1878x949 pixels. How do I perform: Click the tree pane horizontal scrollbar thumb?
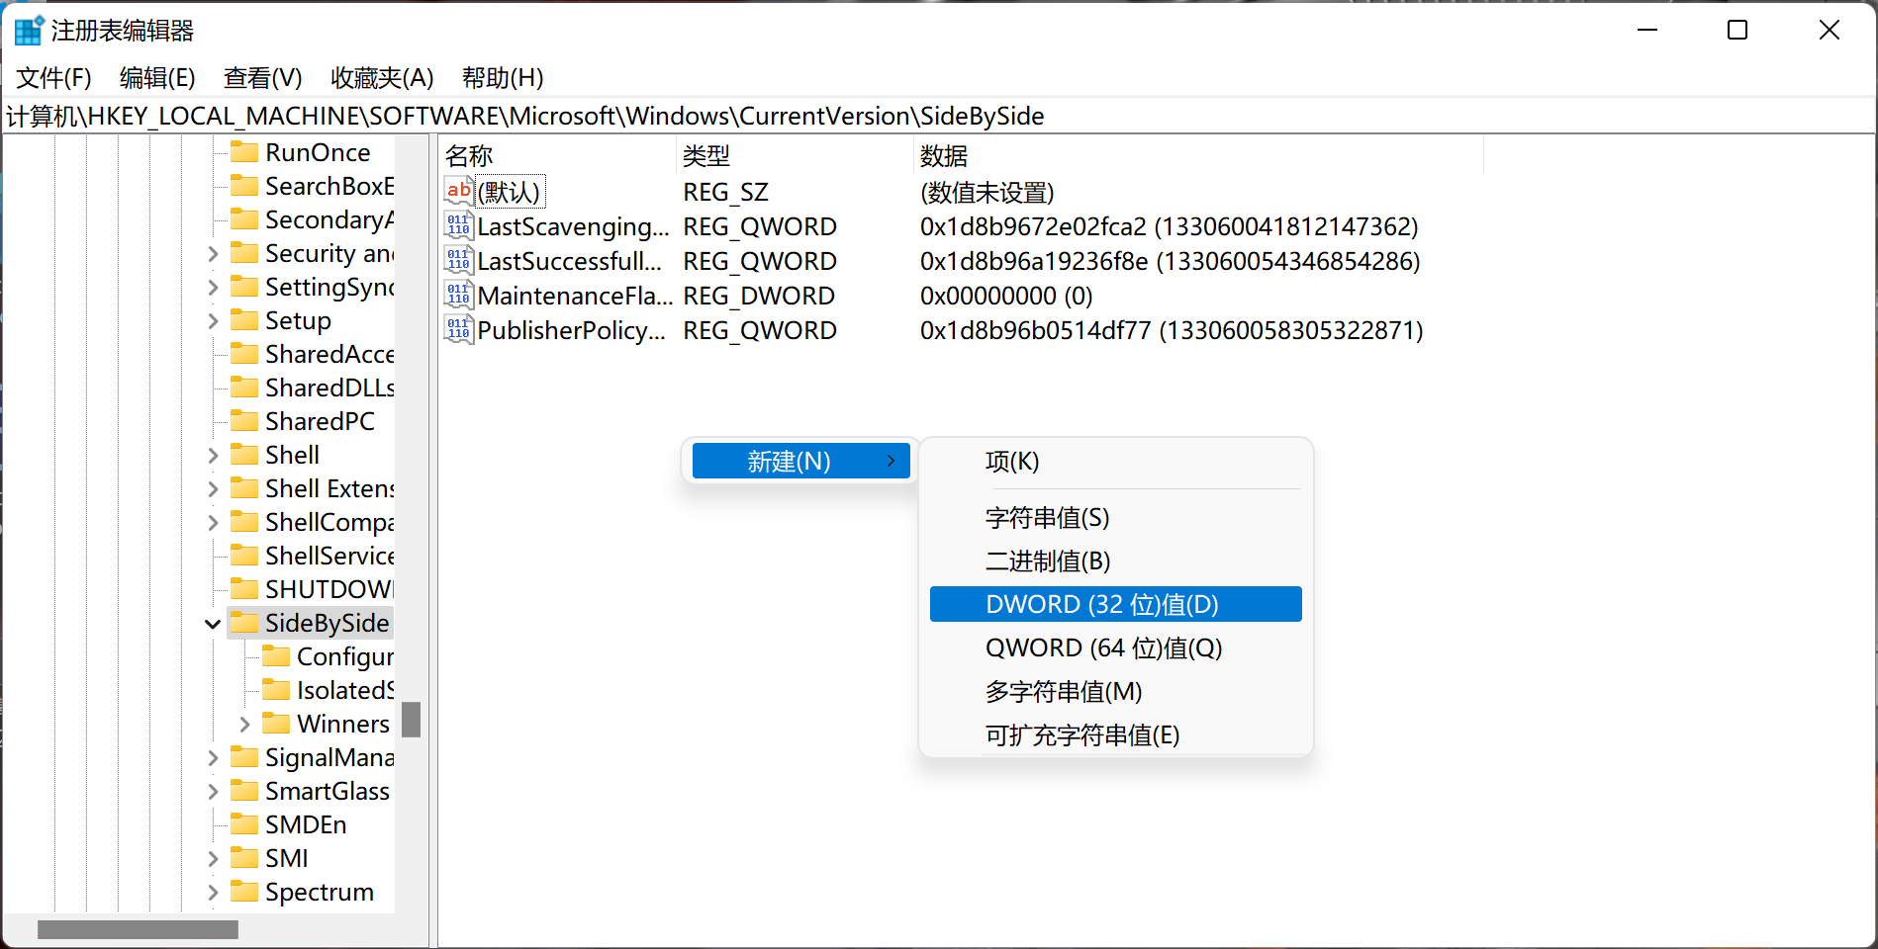[x=138, y=929]
